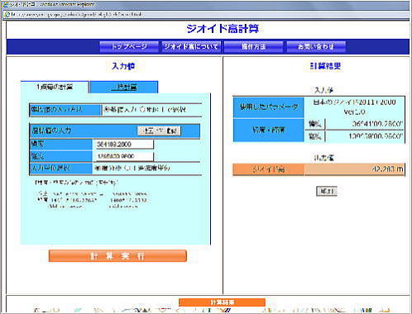Switch to the 一括計算 tab
The width and height of the screenshot is (412, 314).
coord(124,88)
